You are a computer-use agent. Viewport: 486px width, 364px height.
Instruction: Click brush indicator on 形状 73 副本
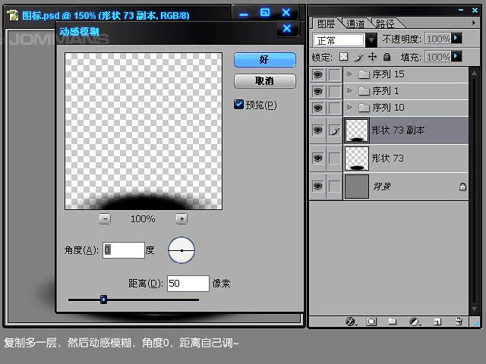(334, 130)
